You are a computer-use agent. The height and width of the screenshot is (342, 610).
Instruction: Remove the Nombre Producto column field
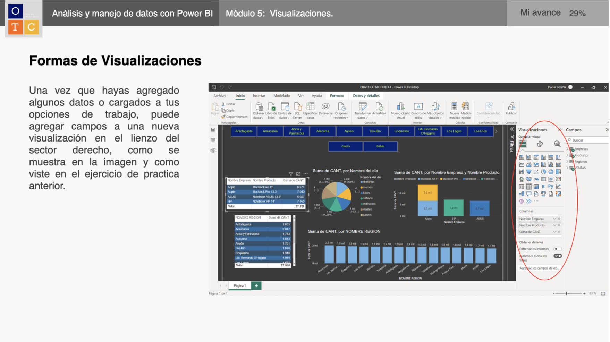(559, 225)
